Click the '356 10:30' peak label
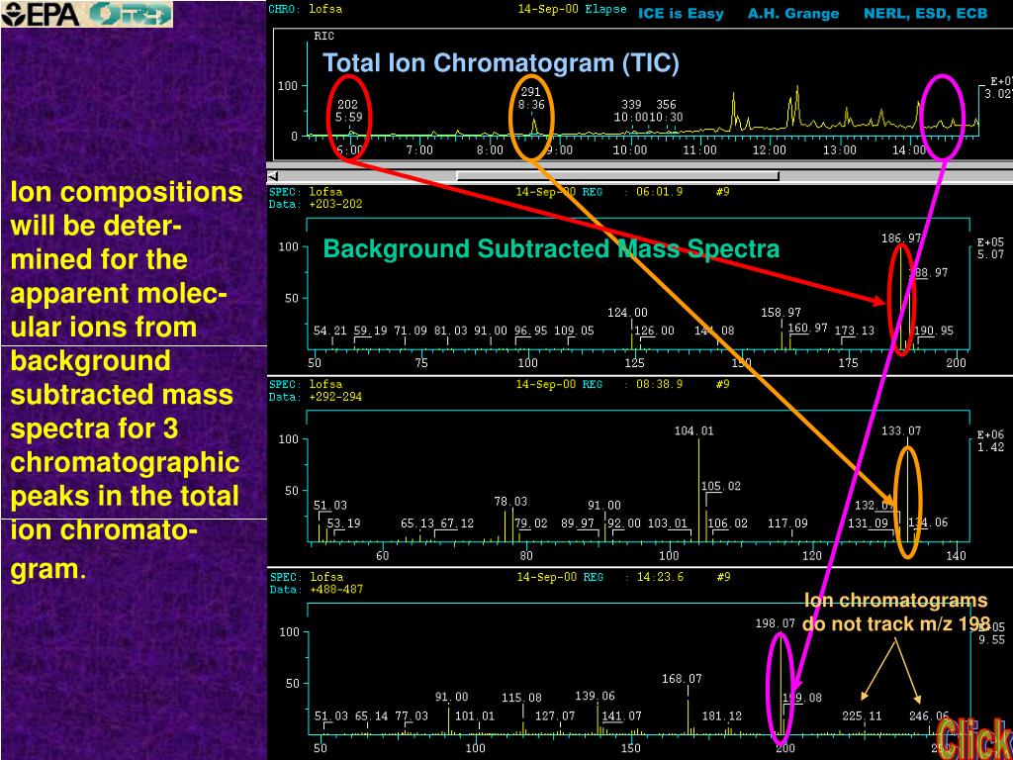The width and height of the screenshot is (1013, 760). click(x=666, y=111)
